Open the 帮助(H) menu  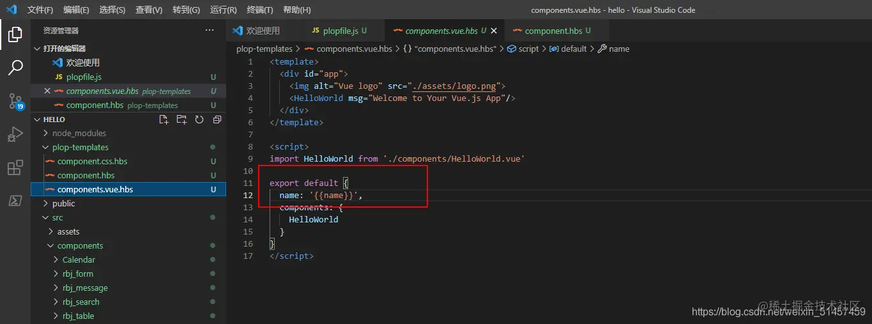pyautogui.click(x=296, y=10)
